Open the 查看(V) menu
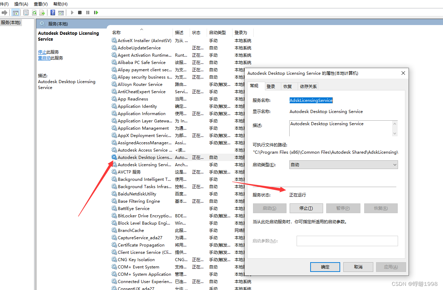 click(41, 4)
